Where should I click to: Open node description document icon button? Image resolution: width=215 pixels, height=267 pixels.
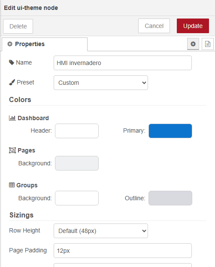click(x=208, y=44)
